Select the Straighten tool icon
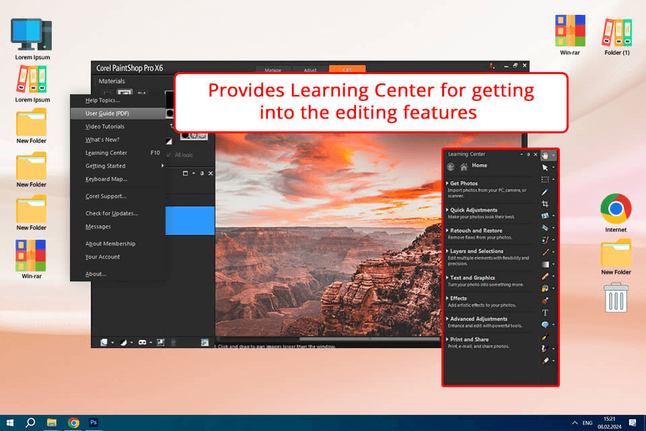Screen dimensions: 646x431 544,215
